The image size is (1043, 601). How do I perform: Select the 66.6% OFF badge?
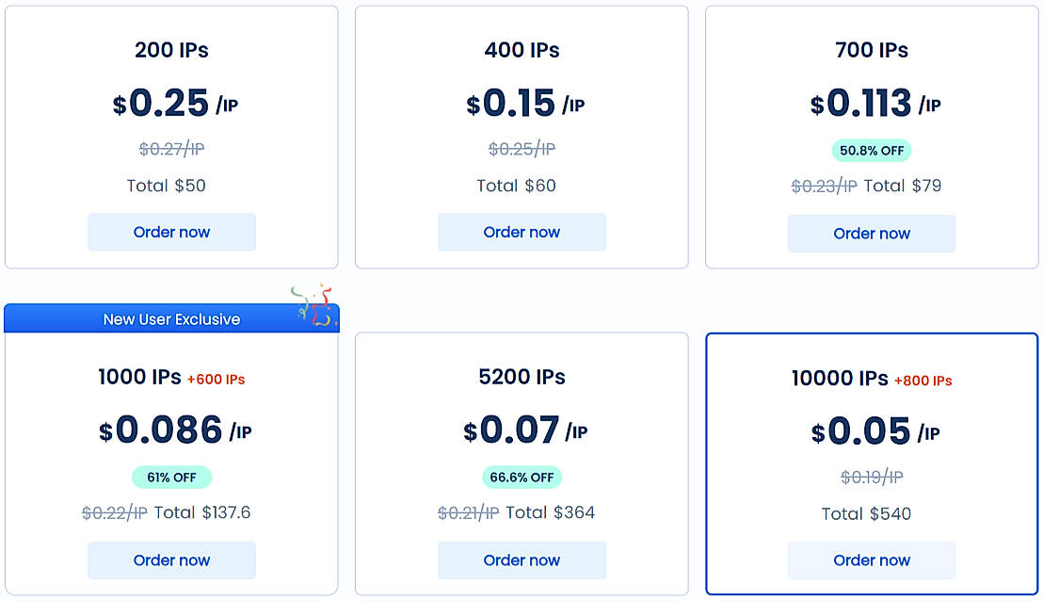pyautogui.click(x=521, y=477)
